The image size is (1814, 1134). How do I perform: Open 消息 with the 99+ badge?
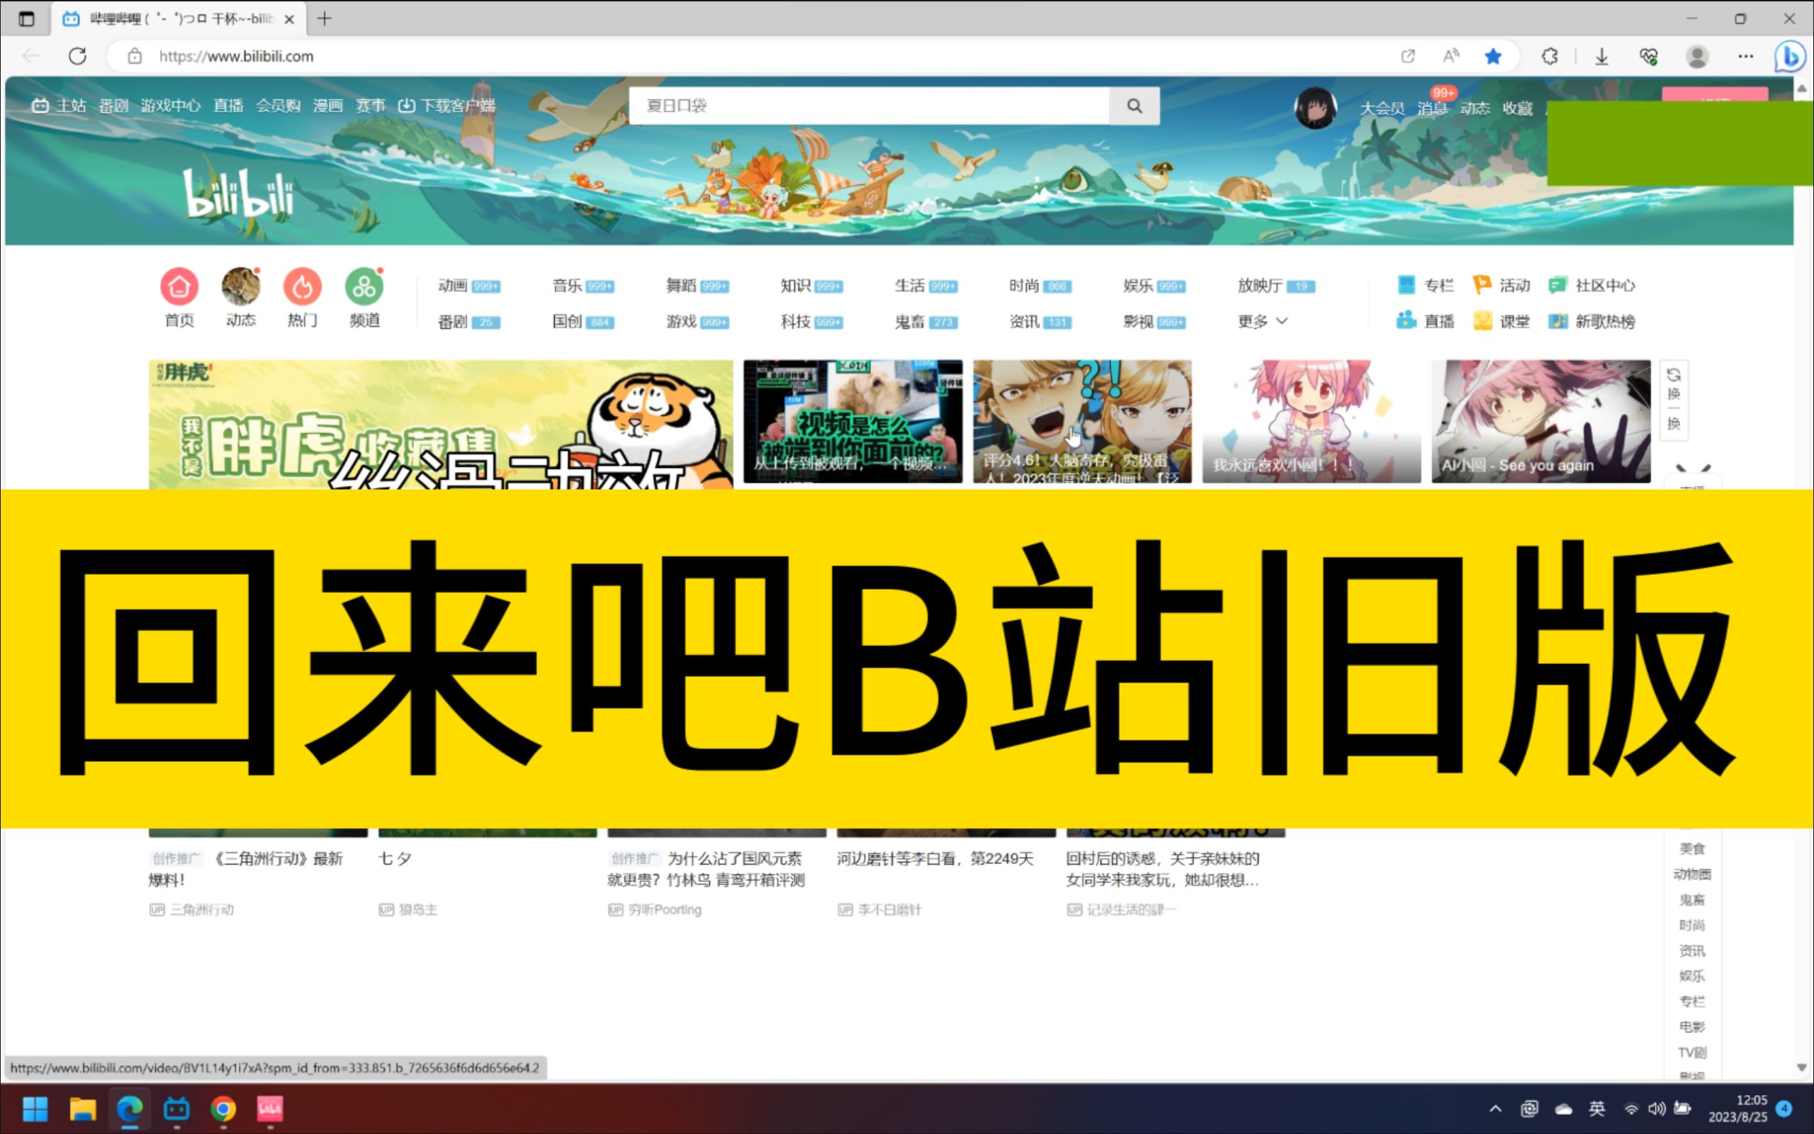[1433, 108]
